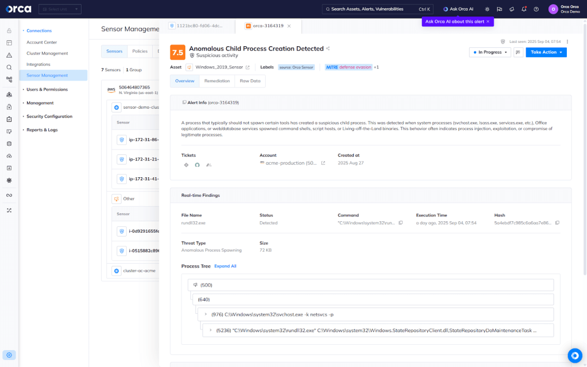This screenshot has width=587, height=367.
Task: Click shield icon for sensor ip-172-31-86
Action: [x=122, y=140]
